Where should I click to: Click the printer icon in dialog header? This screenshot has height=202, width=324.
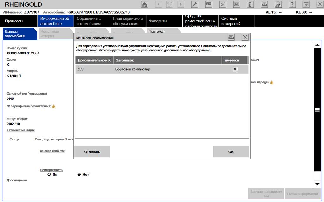click(231, 38)
